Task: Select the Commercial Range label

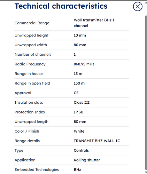Action: (32, 23)
